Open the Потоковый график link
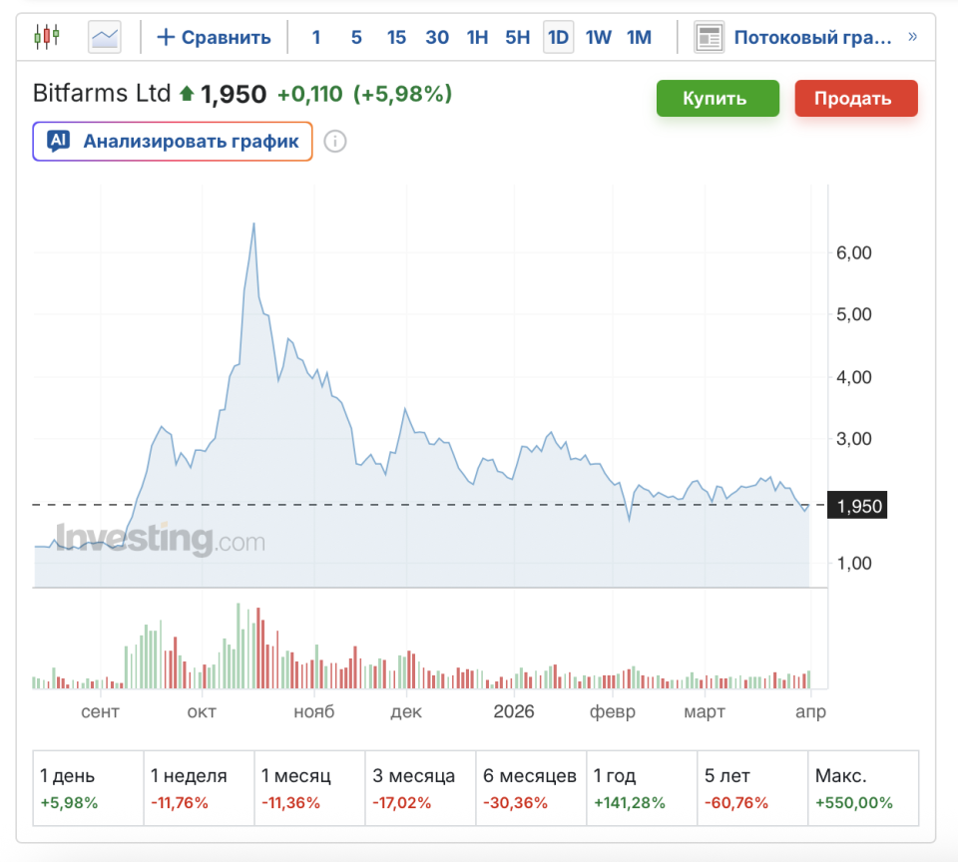Viewport: 958px width, 862px height. (812, 37)
